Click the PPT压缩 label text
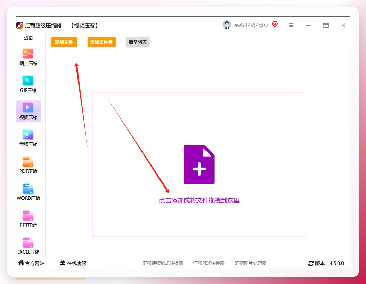 28,225
